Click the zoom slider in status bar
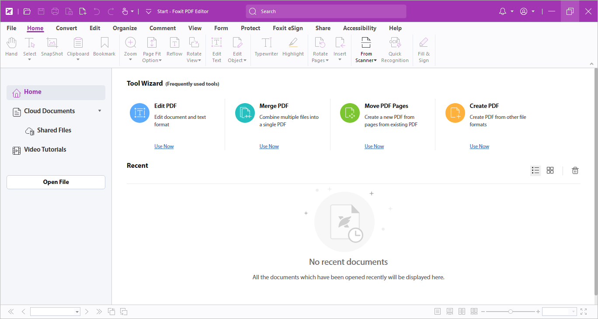The image size is (598, 319). 511,312
